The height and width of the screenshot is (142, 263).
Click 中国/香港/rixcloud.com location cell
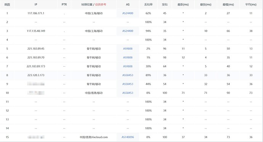[x=94, y=137]
